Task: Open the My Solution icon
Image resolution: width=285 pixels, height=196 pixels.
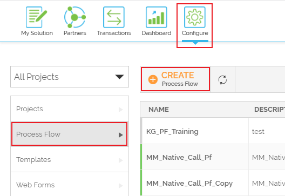Action: 36,17
